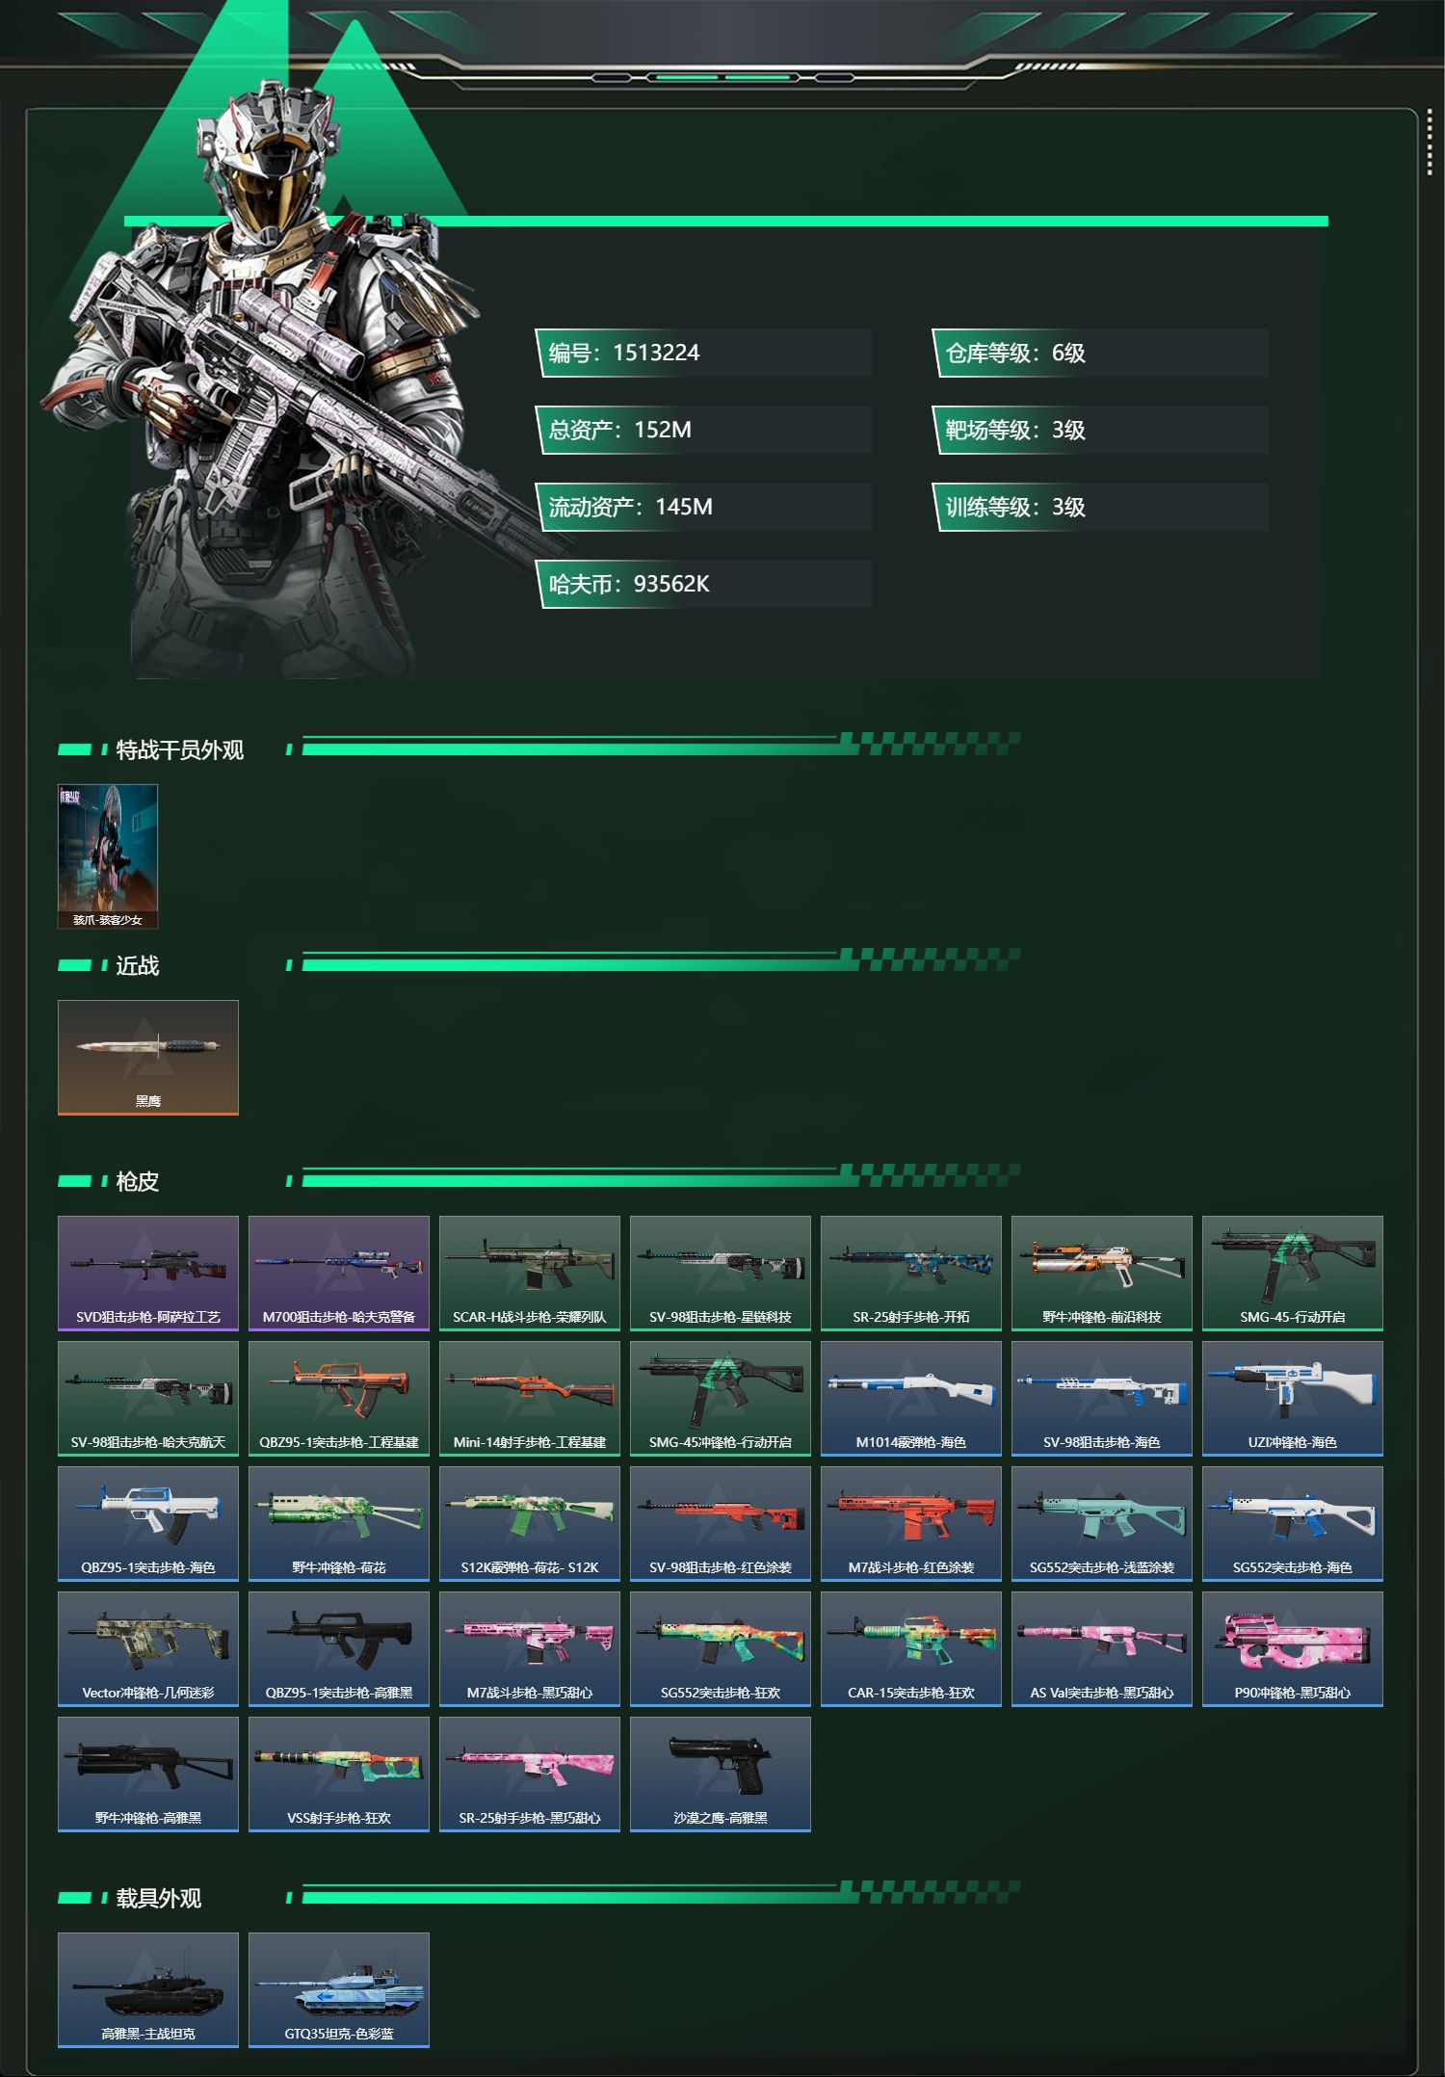Click the 沙漠之鹰-高雅黑 pistol skin
Viewport: 1445px width, 2077px height.
pos(721,1775)
